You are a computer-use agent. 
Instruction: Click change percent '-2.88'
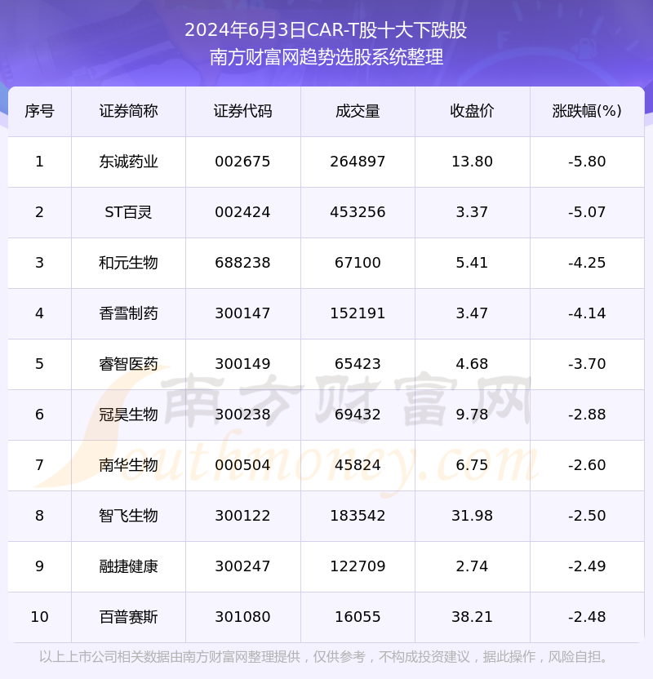tap(587, 415)
